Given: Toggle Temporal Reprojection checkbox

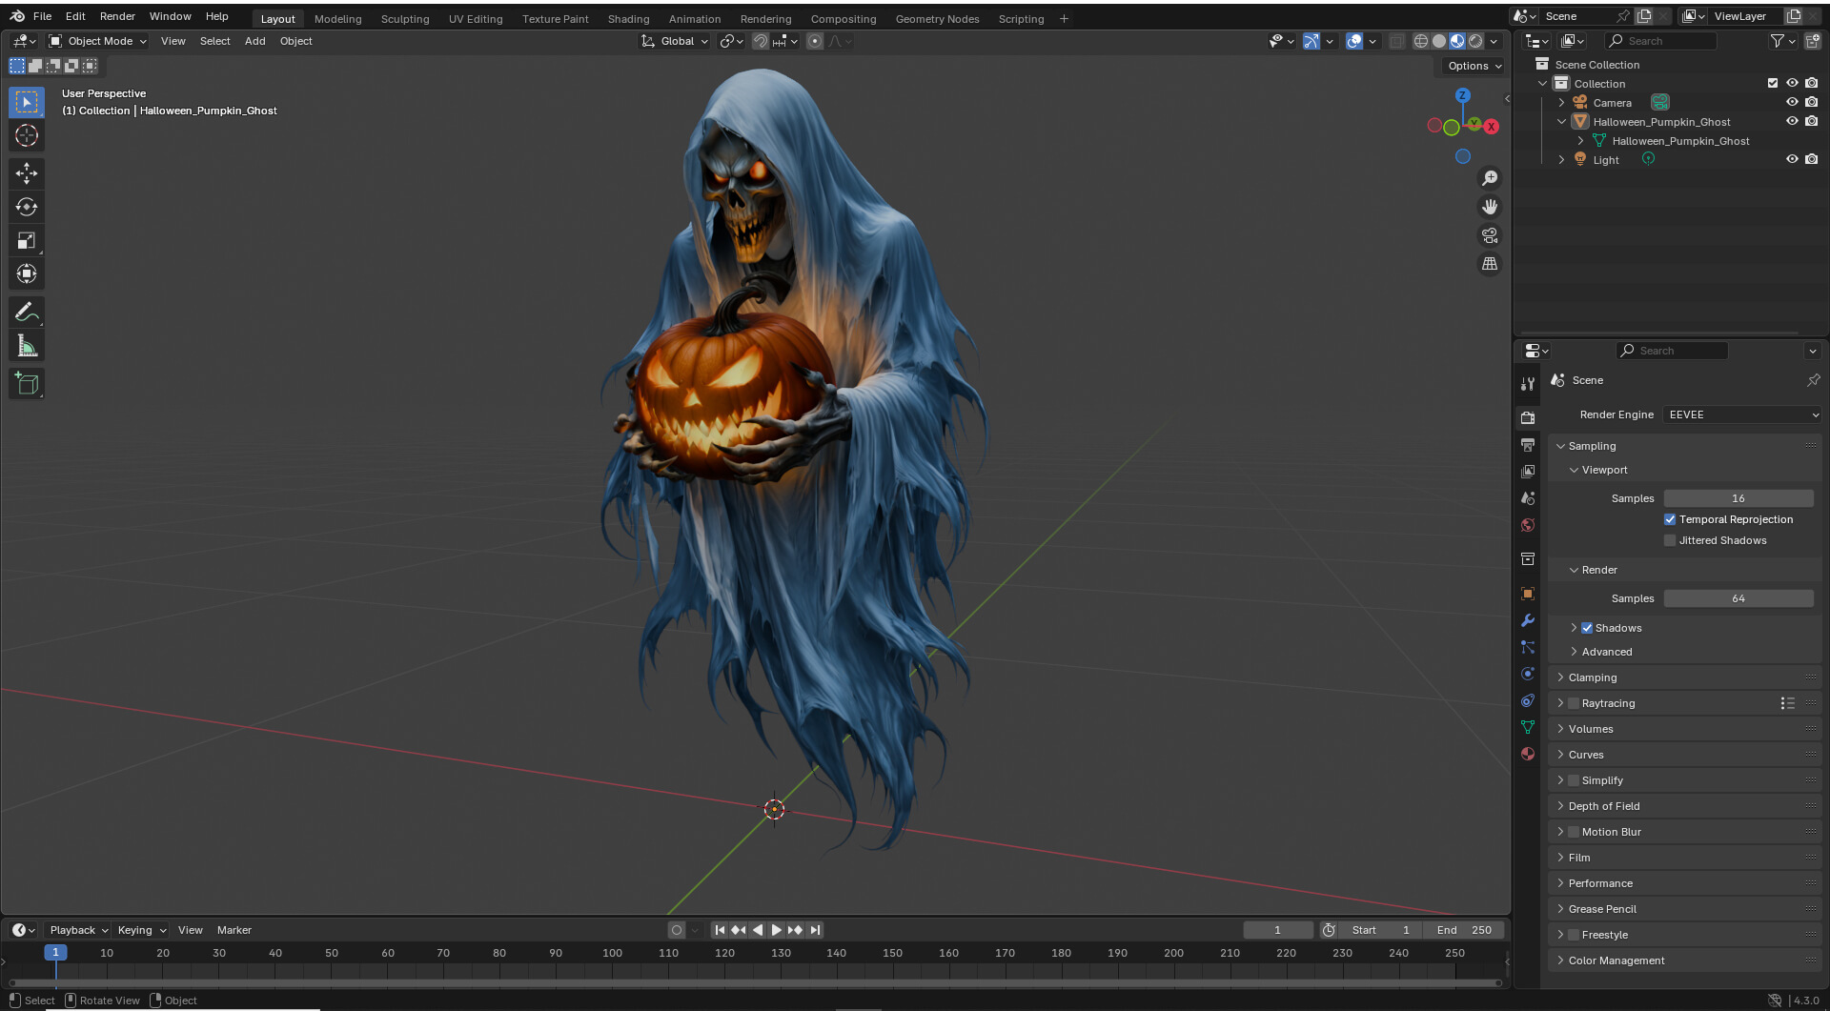Looking at the screenshot, I should click(1670, 519).
